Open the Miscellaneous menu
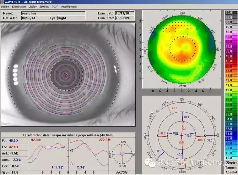The width and height of the screenshot is (238, 175). pos(69,7)
